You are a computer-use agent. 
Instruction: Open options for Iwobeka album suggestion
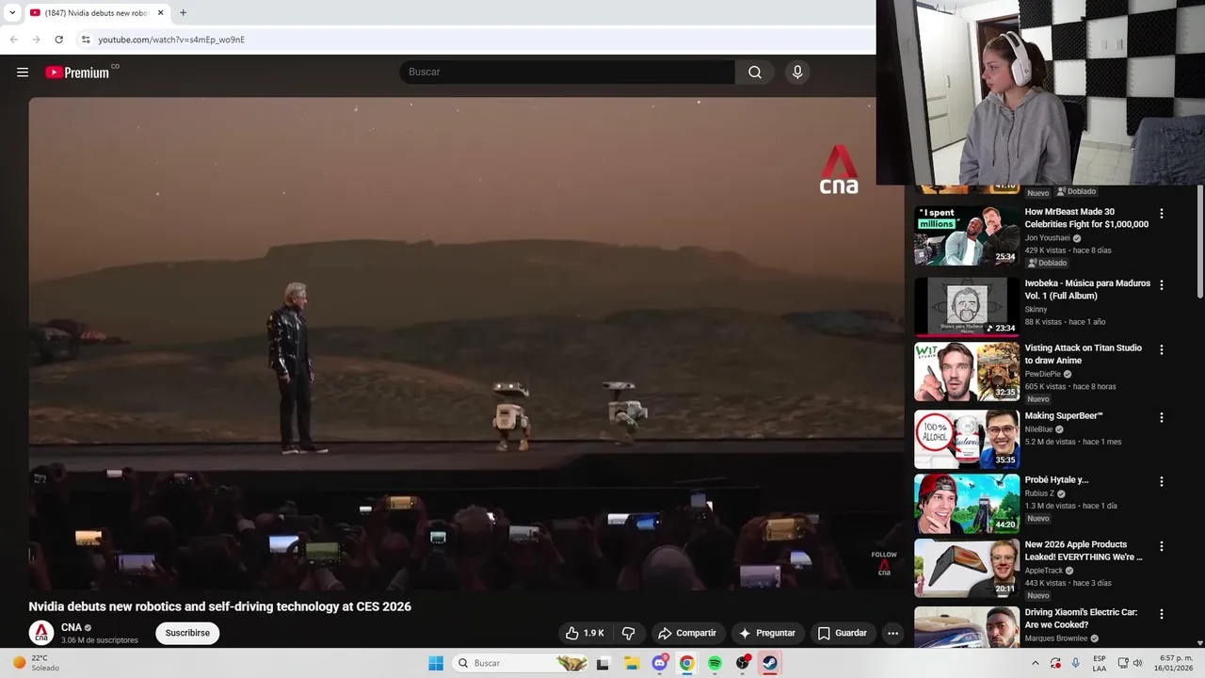pos(1161,284)
